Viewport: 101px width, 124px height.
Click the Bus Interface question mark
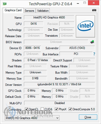click(94, 54)
